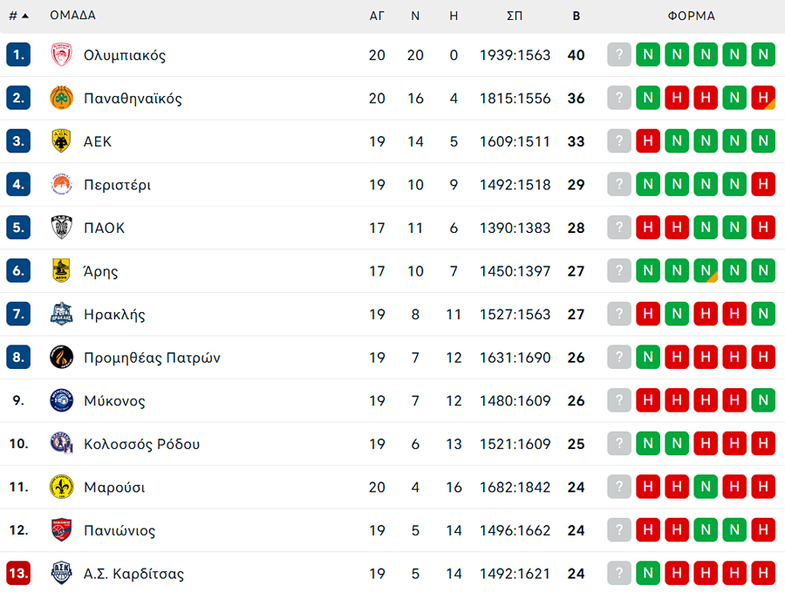Sort table by the # rank column
The height and width of the screenshot is (593, 785).
click(18, 16)
